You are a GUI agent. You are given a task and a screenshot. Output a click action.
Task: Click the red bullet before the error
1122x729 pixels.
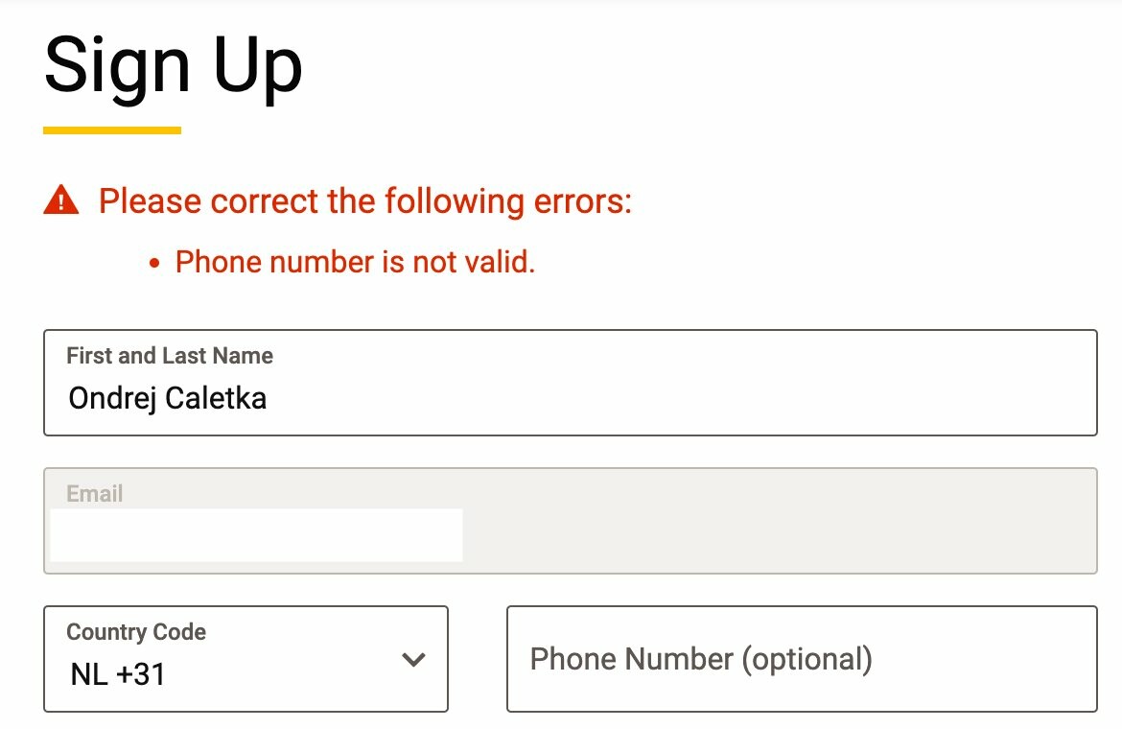pos(154,264)
